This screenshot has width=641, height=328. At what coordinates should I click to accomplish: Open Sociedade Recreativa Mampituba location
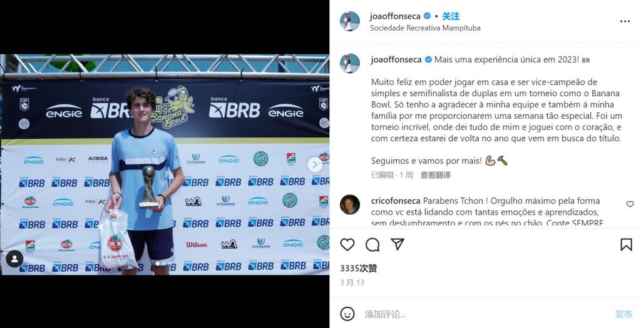[425, 28]
